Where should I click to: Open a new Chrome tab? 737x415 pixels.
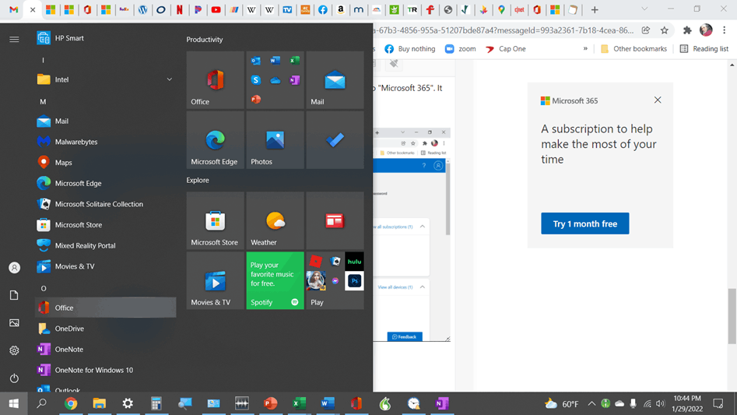(x=595, y=10)
